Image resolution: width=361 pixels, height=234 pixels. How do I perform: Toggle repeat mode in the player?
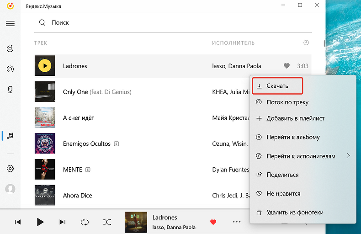[x=85, y=222]
